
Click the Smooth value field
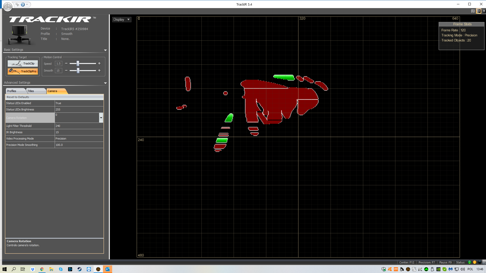tap(58, 71)
